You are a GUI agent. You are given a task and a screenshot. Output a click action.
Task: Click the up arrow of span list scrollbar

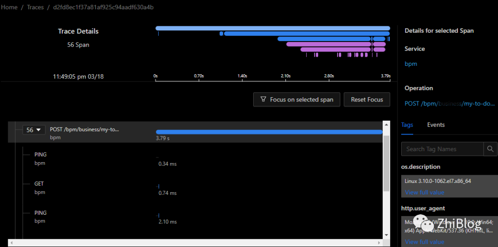[x=386, y=125]
